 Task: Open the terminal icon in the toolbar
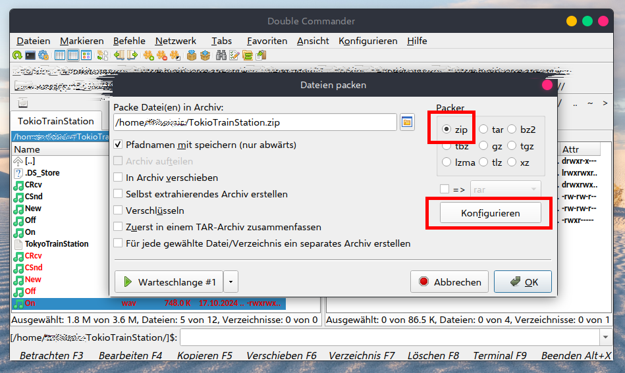click(x=30, y=55)
